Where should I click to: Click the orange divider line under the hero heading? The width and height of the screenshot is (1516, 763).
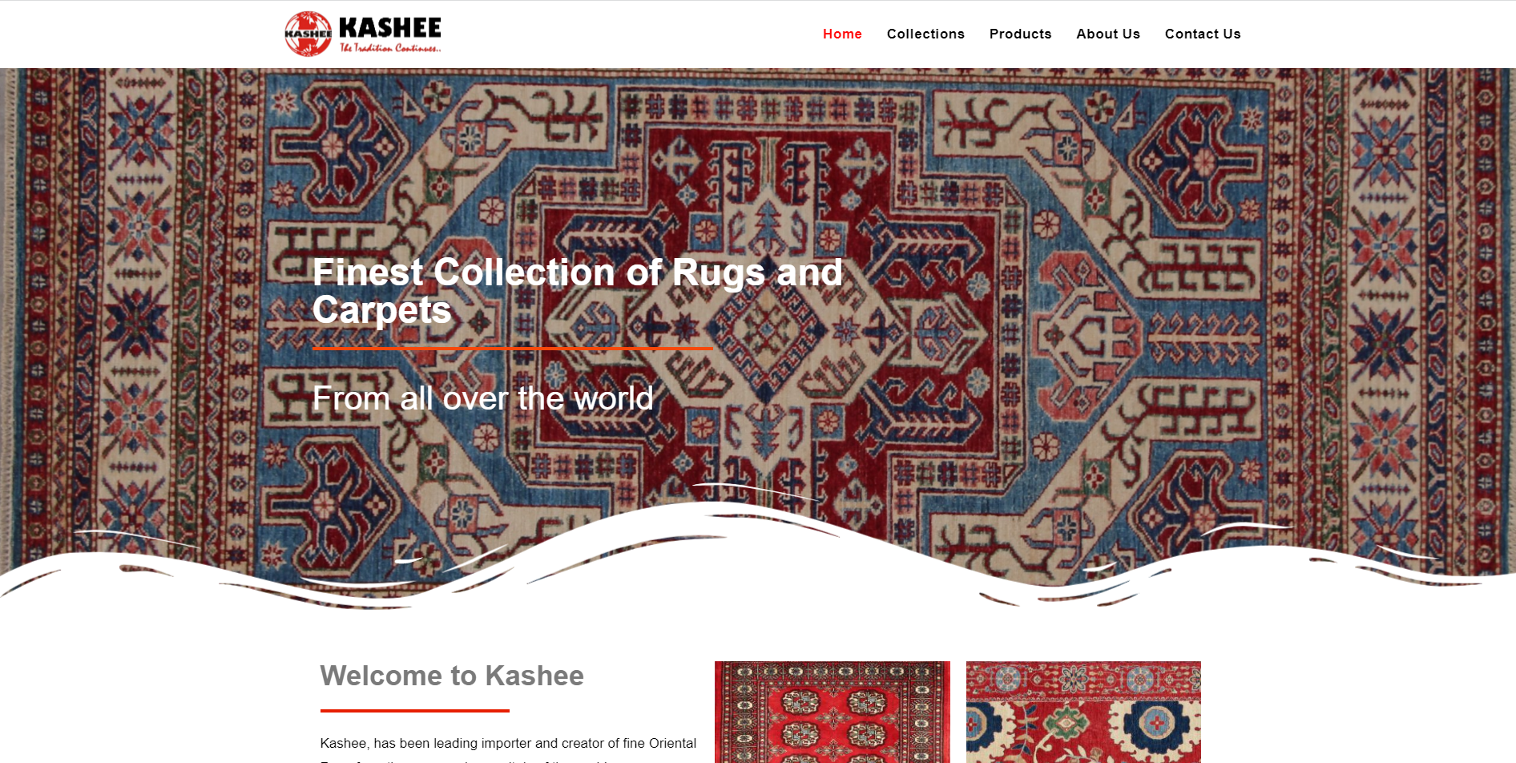tap(512, 349)
